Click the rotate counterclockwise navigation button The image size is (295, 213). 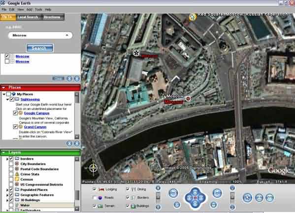[173, 193]
